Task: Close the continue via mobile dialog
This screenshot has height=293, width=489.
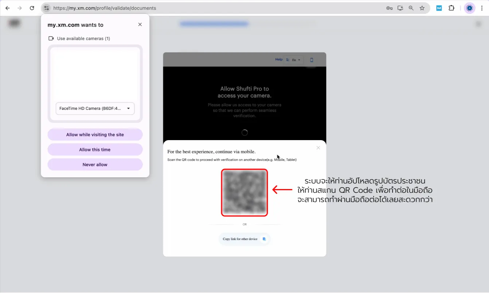Action: pyautogui.click(x=318, y=148)
